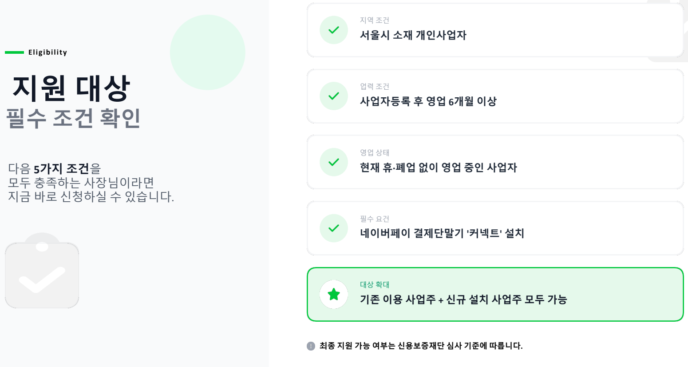The width and height of the screenshot is (688, 367).
Task: Click the pale green decorative circle
Action: (x=207, y=52)
